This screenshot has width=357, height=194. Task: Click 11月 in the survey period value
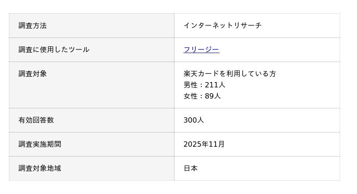click(218, 144)
